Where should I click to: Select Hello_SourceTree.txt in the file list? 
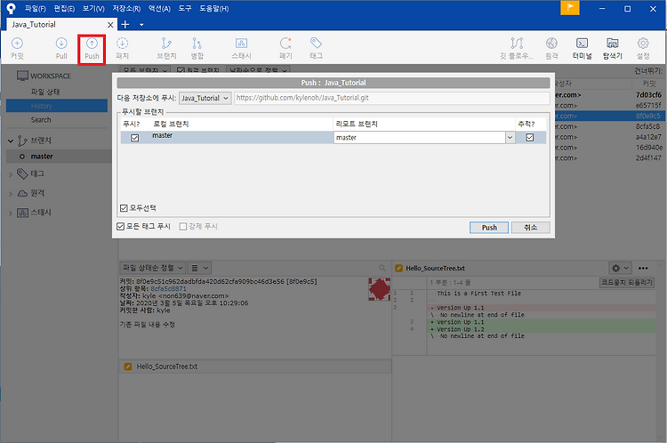[x=255, y=366]
